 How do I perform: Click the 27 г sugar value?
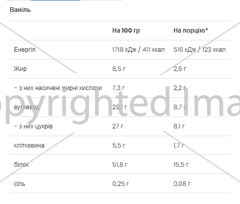(x=118, y=126)
